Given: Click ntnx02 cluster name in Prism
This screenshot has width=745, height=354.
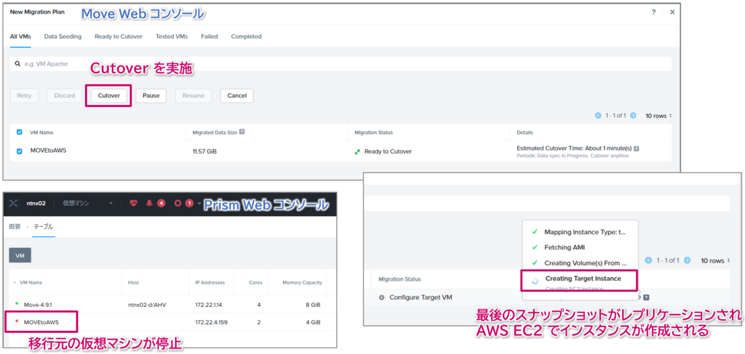Looking at the screenshot, I should click(x=37, y=203).
